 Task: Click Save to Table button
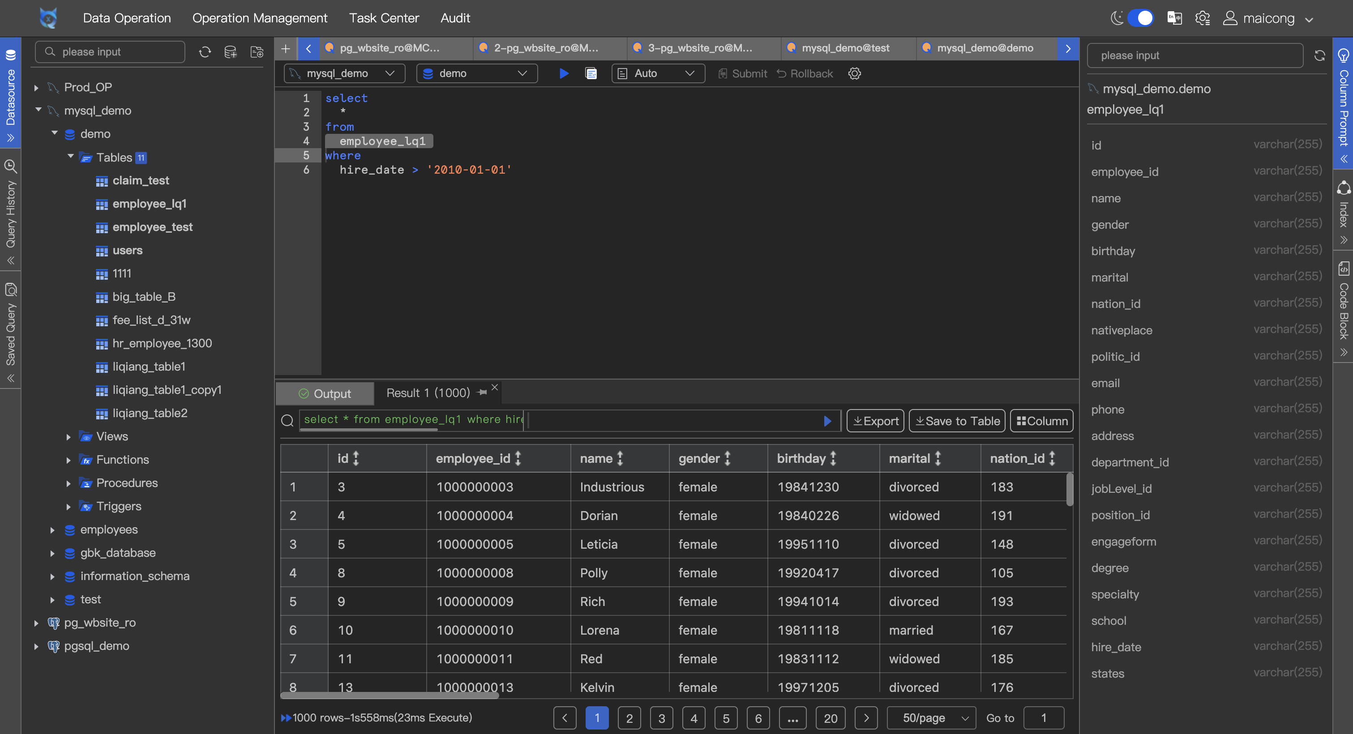[957, 421]
